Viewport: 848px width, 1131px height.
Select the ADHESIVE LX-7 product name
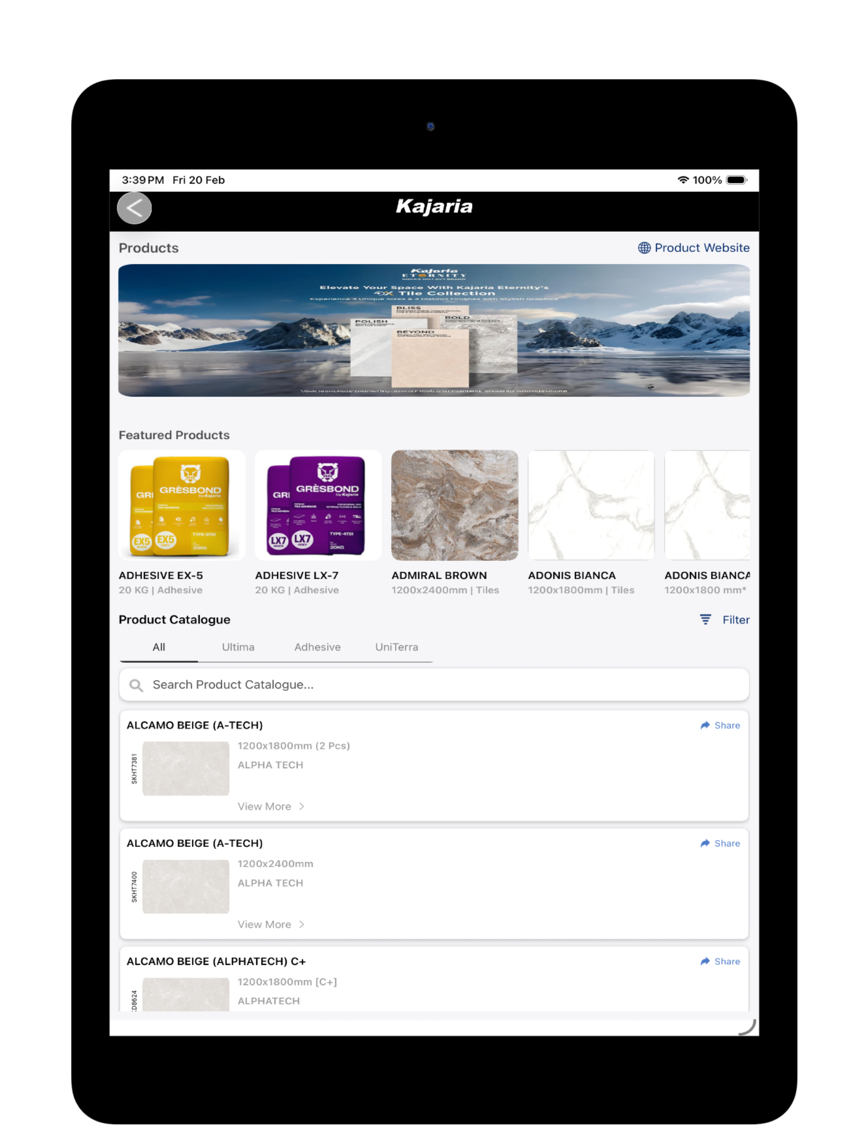(x=297, y=576)
